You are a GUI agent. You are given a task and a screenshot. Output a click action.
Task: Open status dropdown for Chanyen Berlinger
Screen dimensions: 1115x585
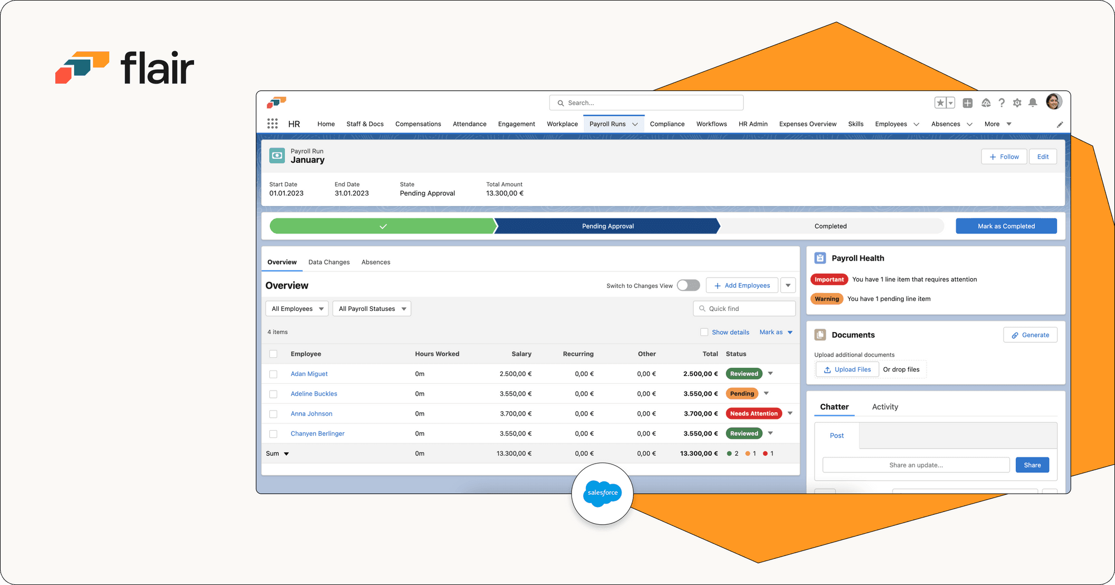coord(770,433)
